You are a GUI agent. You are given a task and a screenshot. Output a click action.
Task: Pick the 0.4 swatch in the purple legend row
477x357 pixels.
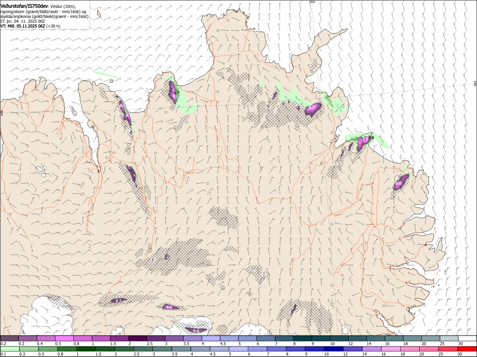click(46, 338)
